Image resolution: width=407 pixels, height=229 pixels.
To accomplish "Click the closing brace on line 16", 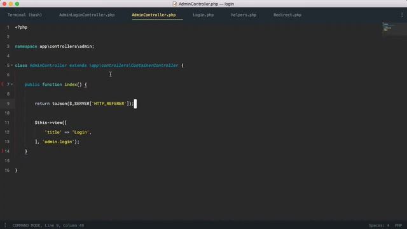I will coord(16,170).
